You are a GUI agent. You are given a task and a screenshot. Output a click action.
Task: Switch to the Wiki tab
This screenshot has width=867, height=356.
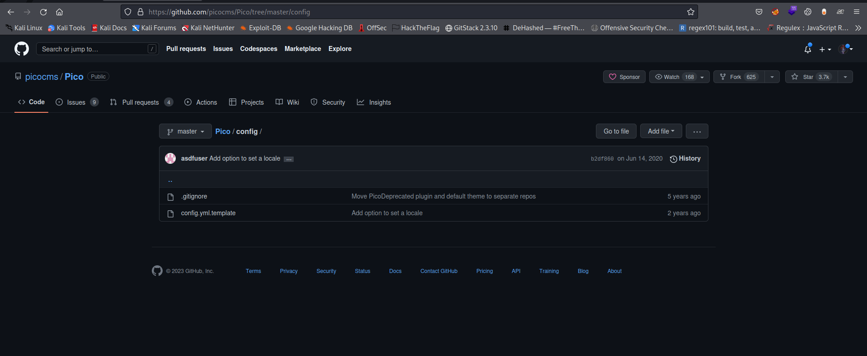point(287,102)
